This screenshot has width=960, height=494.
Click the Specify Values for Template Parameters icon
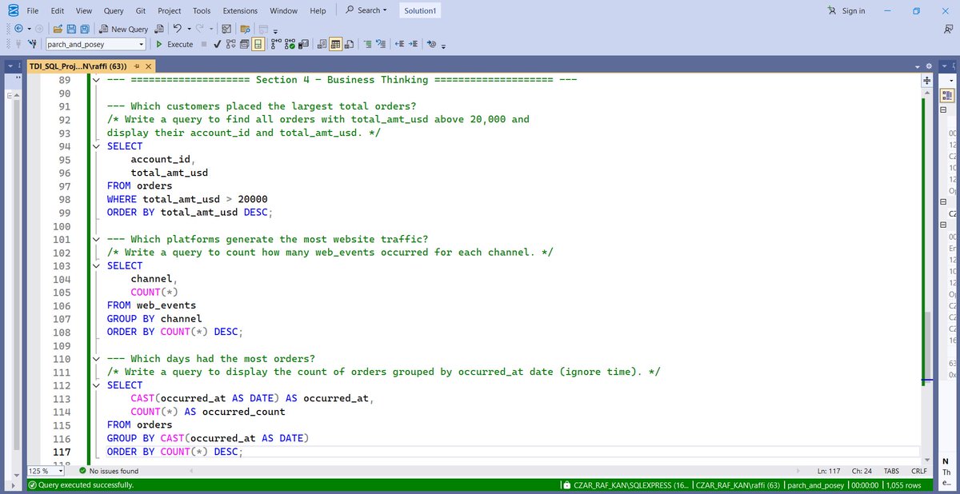coord(432,44)
